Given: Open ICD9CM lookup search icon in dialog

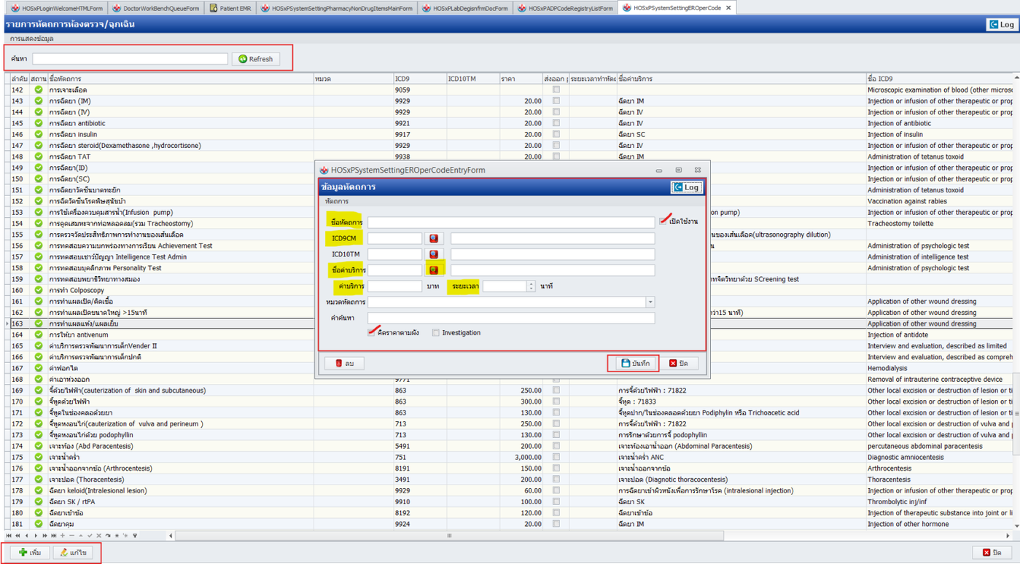Looking at the screenshot, I should (x=434, y=238).
